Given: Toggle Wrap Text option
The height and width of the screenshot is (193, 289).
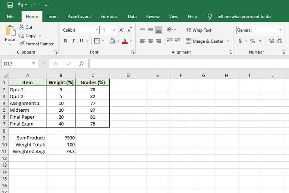Looking at the screenshot, I should tap(199, 30).
